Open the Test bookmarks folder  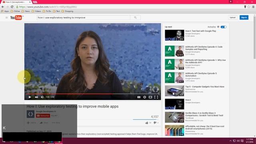(x=56, y=11)
